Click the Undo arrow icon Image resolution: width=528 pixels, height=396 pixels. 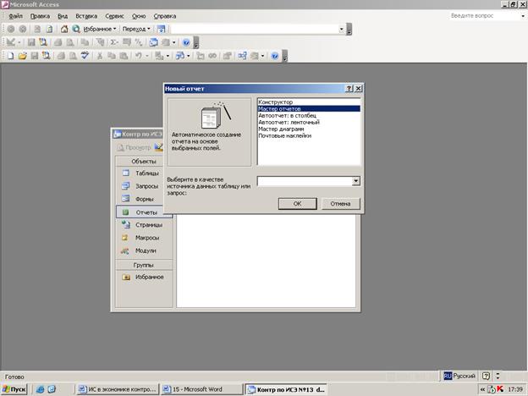click(139, 56)
